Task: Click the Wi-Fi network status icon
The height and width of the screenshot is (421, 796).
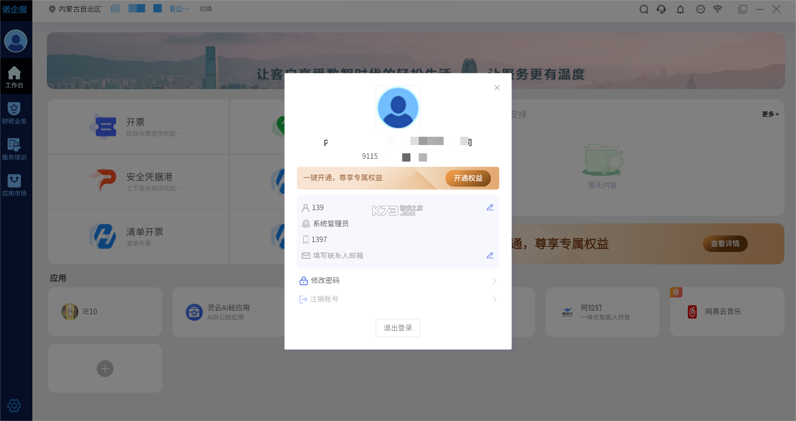Action: [x=718, y=9]
